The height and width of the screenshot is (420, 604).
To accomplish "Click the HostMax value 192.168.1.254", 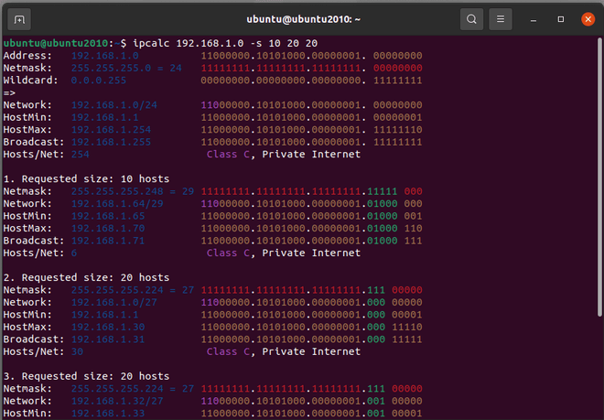I will pyautogui.click(x=111, y=129).
